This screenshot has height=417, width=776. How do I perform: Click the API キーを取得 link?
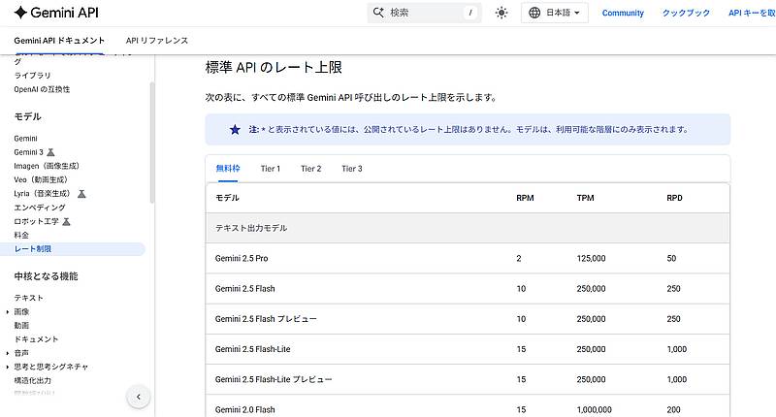tap(752, 13)
